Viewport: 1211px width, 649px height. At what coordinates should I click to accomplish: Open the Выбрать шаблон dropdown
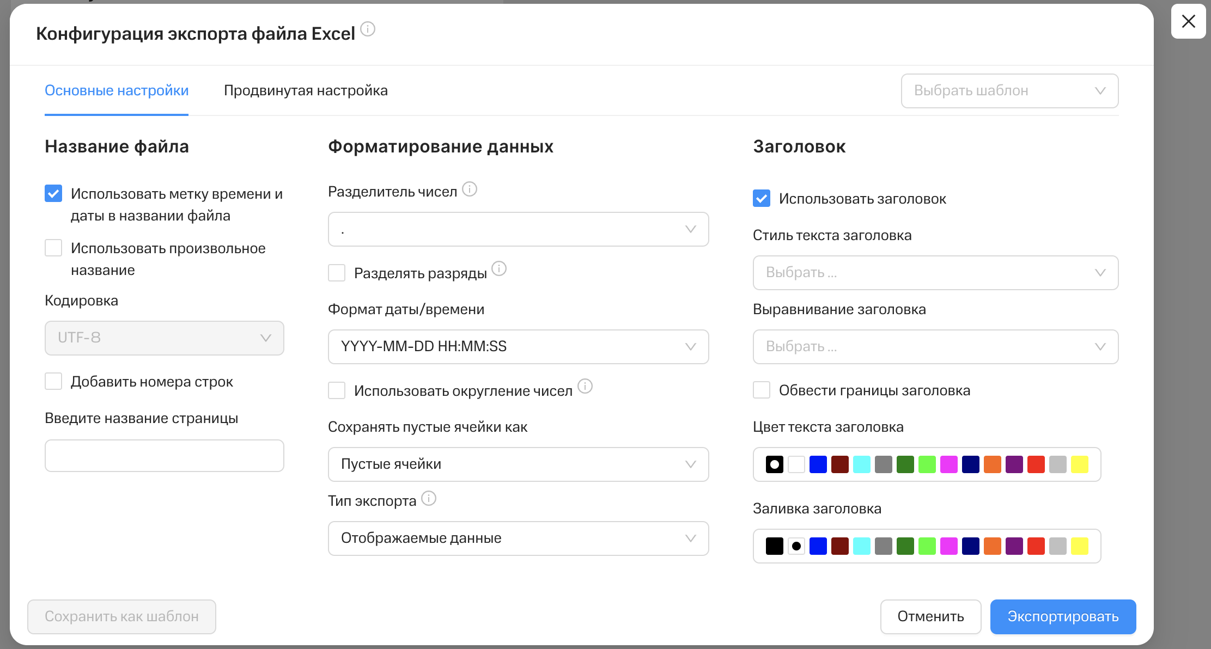tap(1009, 91)
